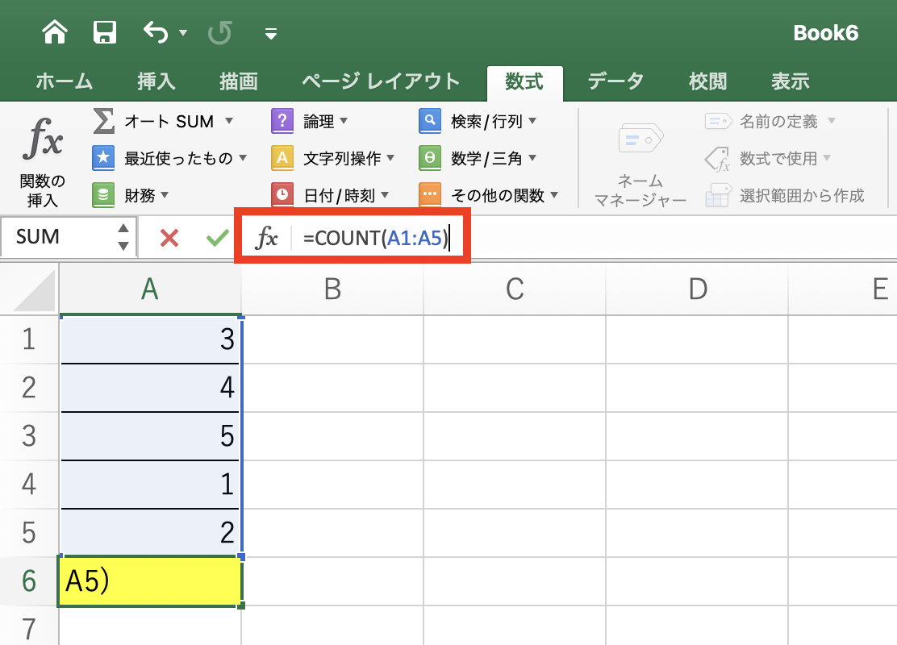
Task: Click the 検索/行列 blue magnifier icon
Action: (x=430, y=121)
